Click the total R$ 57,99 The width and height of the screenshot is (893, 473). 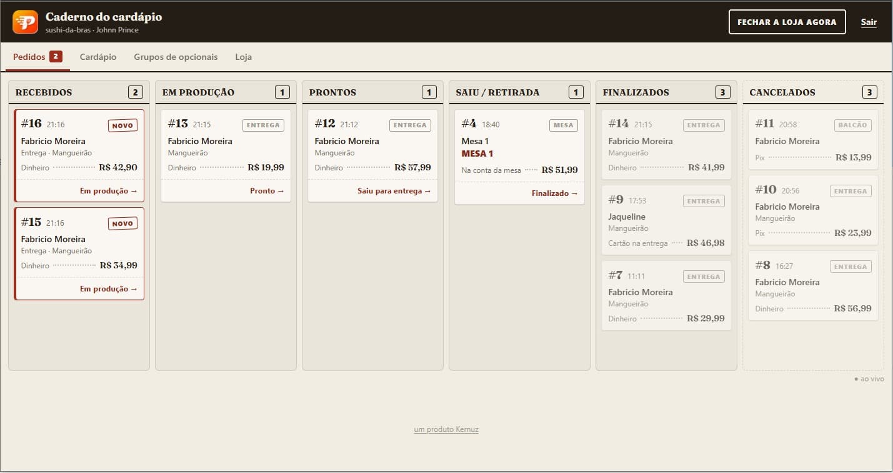(412, 167)
